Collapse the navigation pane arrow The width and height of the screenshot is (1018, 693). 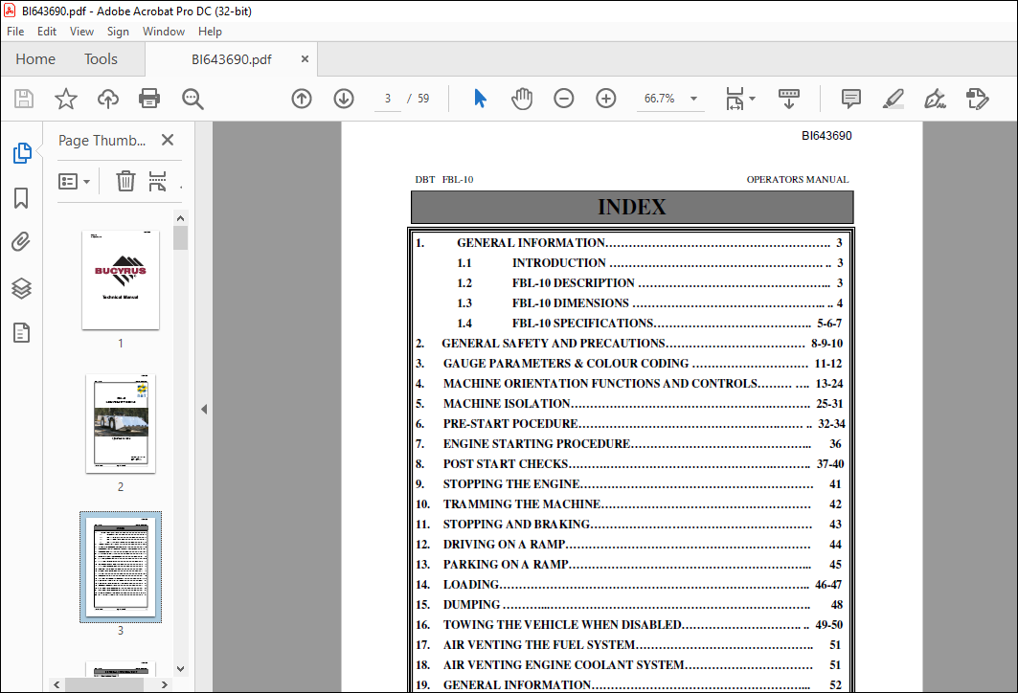[x=204, y=409]
